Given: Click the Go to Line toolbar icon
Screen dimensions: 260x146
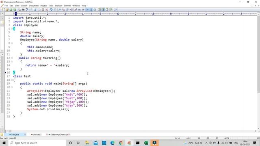Looking at the screenshot, I should (71, 10).
